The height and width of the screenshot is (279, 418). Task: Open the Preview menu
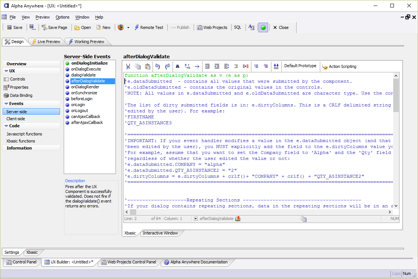(43, 17)
